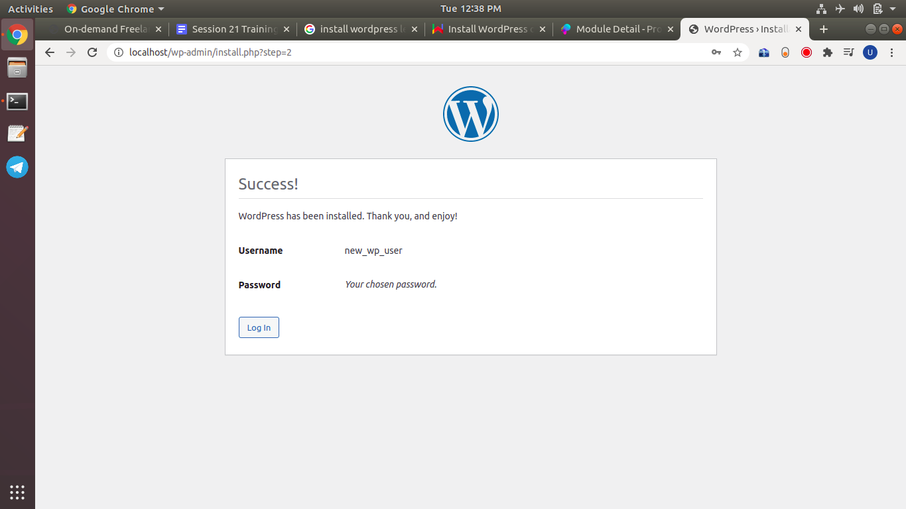Open the Google Chrome app menu
Image resolution: width=906 pixels, height=509 pixels.
(115, 9)
